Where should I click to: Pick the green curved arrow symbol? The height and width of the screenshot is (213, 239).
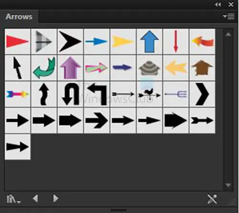click(x=44, y=68)
